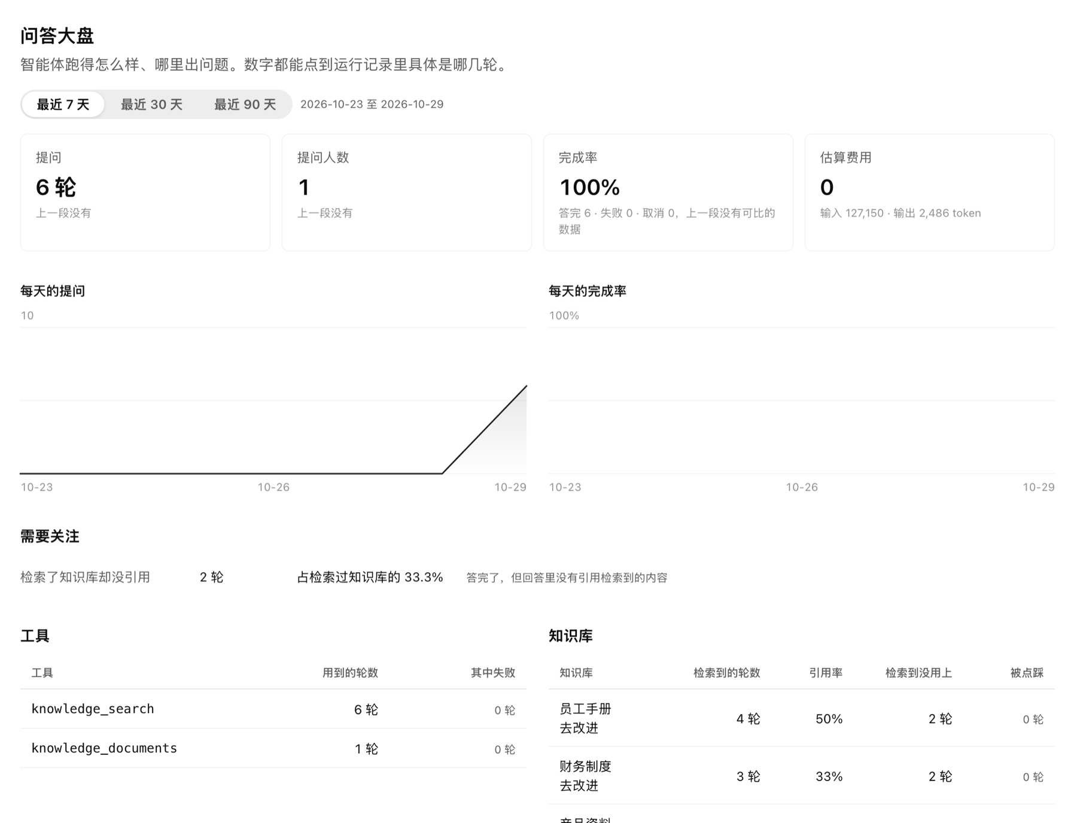Image resolution: width=1077 pixels, height=823 pixels.
Task: Click 1 轮 usage for knowledge_documents
Action: tap(366, 749)
